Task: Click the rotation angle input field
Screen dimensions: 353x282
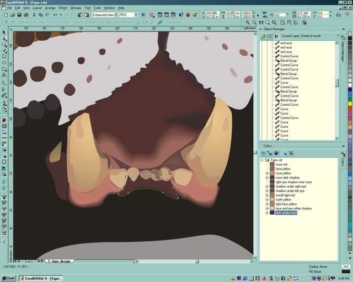Action: click(x=280, y=15)
